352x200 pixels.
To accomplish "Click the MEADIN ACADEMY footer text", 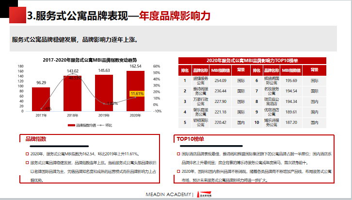I will click(168, 195).
